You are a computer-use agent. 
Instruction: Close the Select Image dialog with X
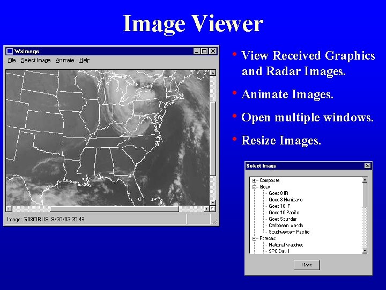click(367, 166)
